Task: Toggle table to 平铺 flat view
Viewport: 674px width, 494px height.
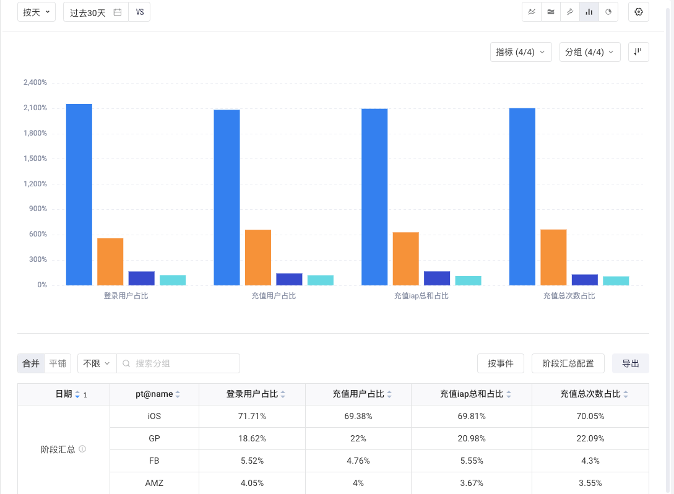Action: [x=58, y=363]
